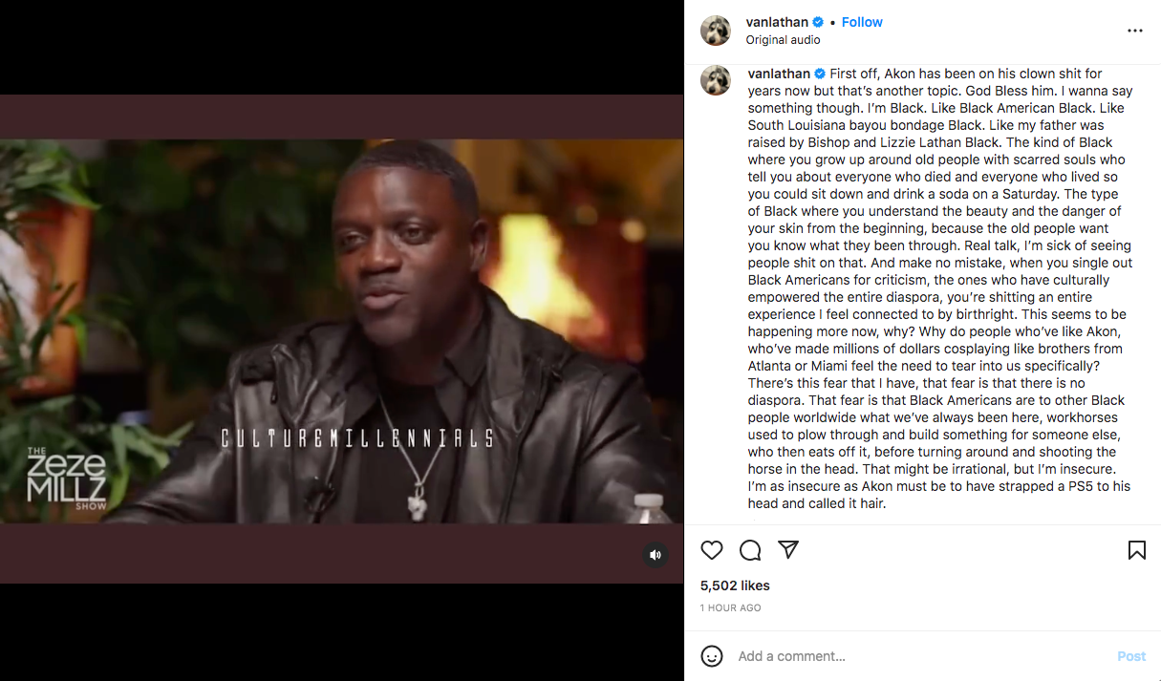This screenshot has width=1161, height=681.
Task: Click vanlathan profile picture in header
Action: 716,31
